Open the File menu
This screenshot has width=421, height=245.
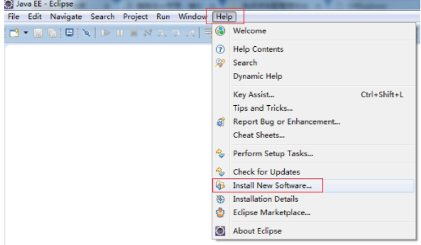pos(14,16)
